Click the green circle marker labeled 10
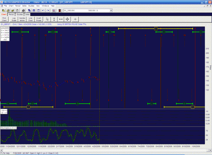Viewport: 212px width, 155px height. tap(77, 104)
